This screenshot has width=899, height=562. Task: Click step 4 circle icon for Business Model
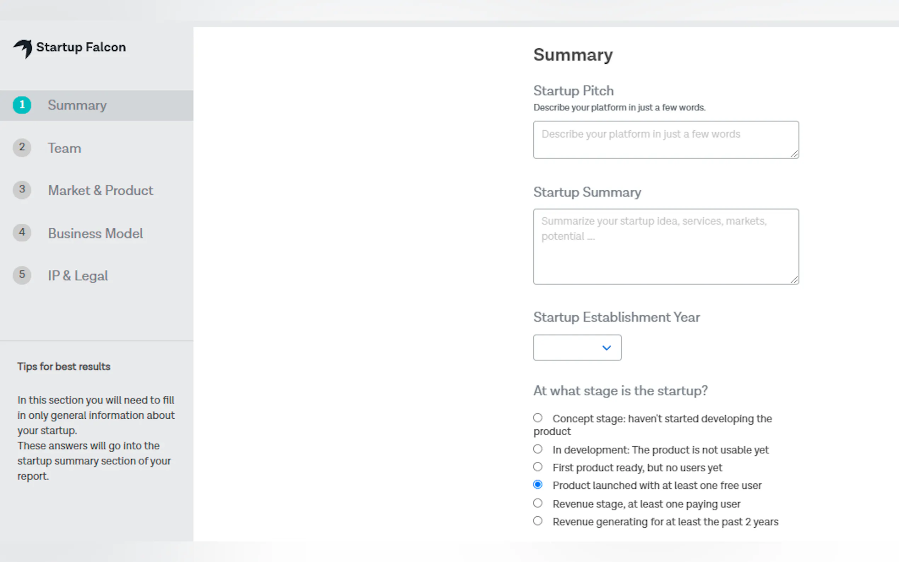point(22,233)
